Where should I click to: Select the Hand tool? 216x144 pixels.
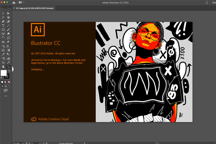[x=3, y=66]
